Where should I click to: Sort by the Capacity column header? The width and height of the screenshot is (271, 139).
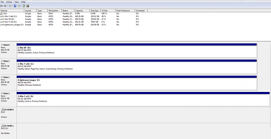(82, 10)
